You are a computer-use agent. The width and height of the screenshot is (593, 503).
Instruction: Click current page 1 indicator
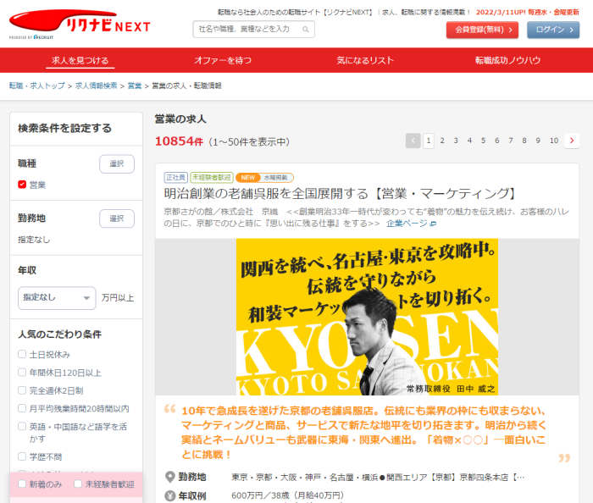(x=429, y=141)
